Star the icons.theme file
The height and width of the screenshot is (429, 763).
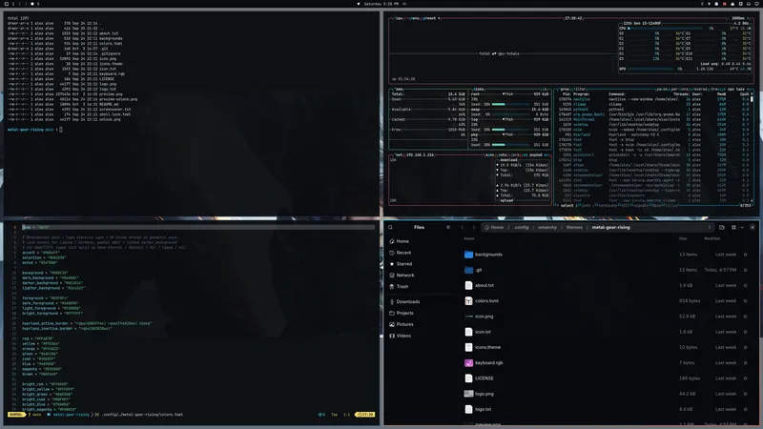tap(745, 347)
